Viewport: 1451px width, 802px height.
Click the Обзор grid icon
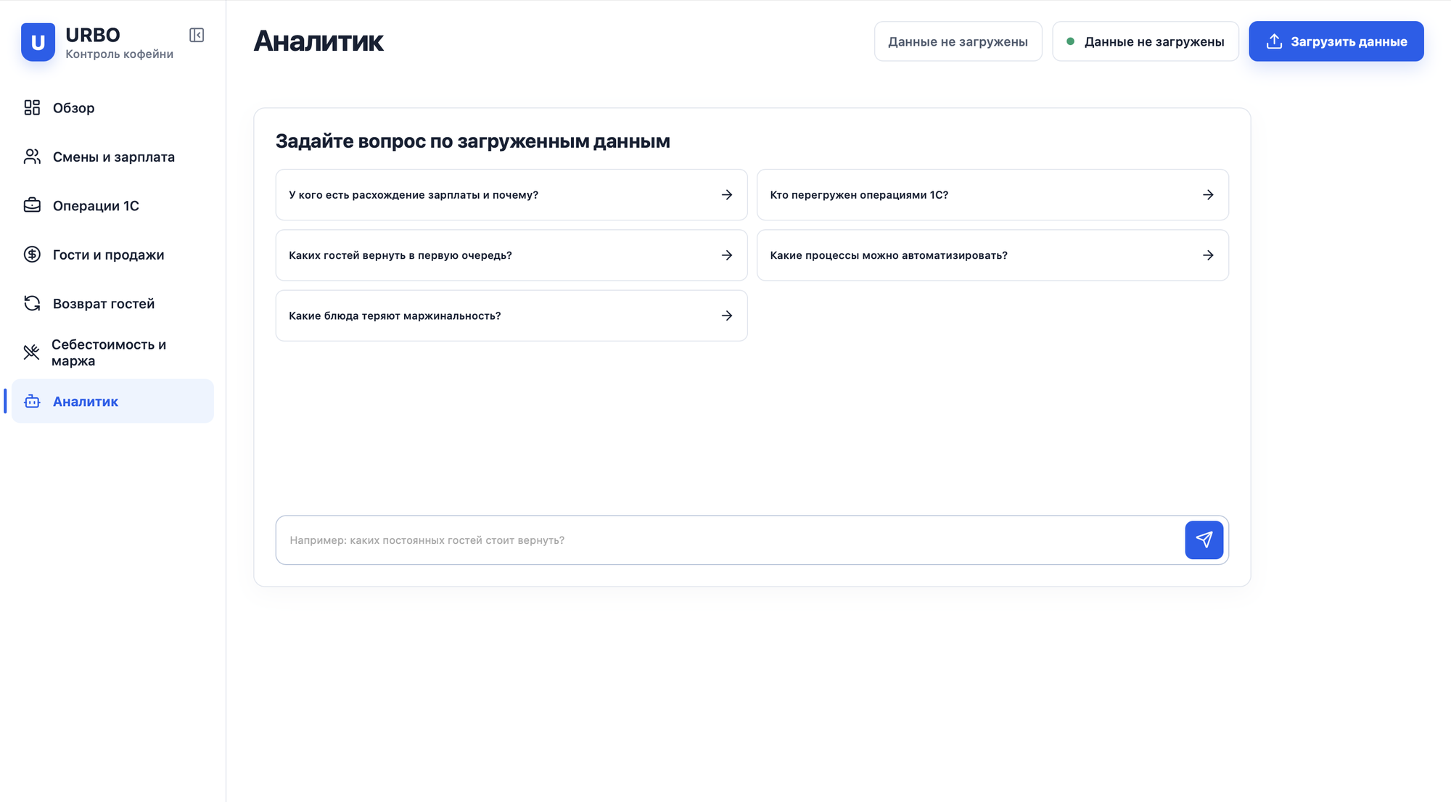[32, 107]
